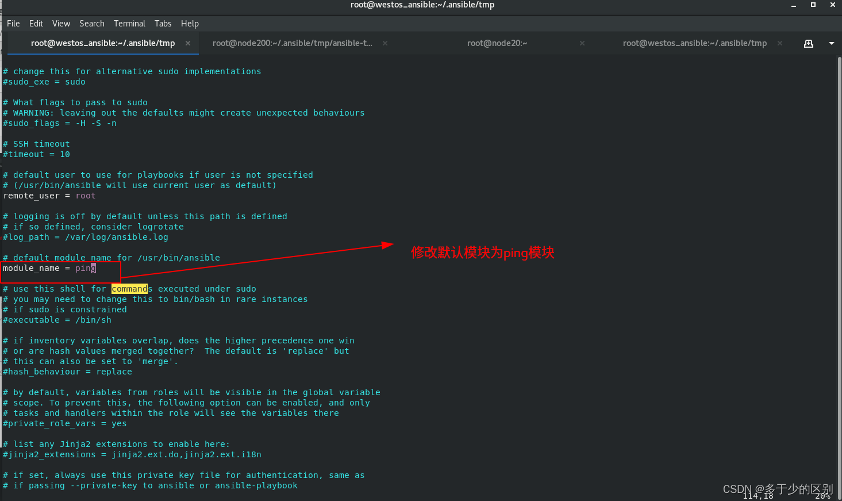Close the root@node20:~ tab
Viewport: 842px width, 501px height.
(x=582, y=43)
